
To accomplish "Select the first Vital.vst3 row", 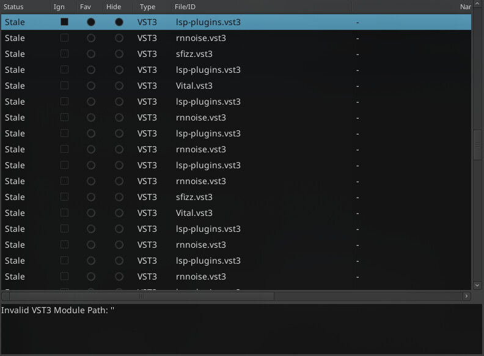I will tap(194, 86).
